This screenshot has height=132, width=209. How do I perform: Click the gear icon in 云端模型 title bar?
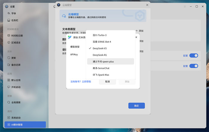pyautogui.click(x=59, y=5)
